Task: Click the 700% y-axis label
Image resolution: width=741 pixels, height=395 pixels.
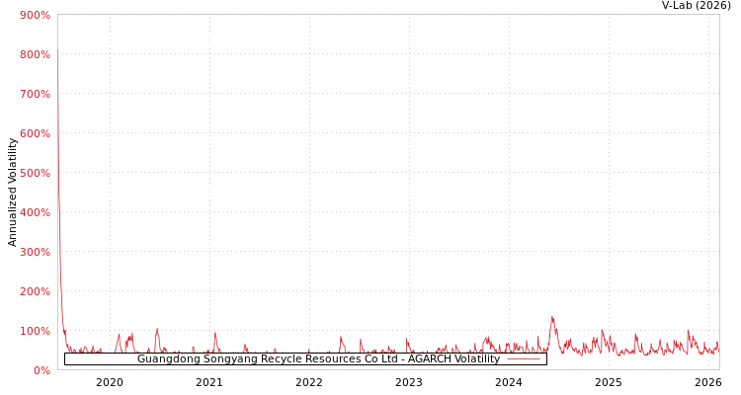Action: tap(35, 94)
